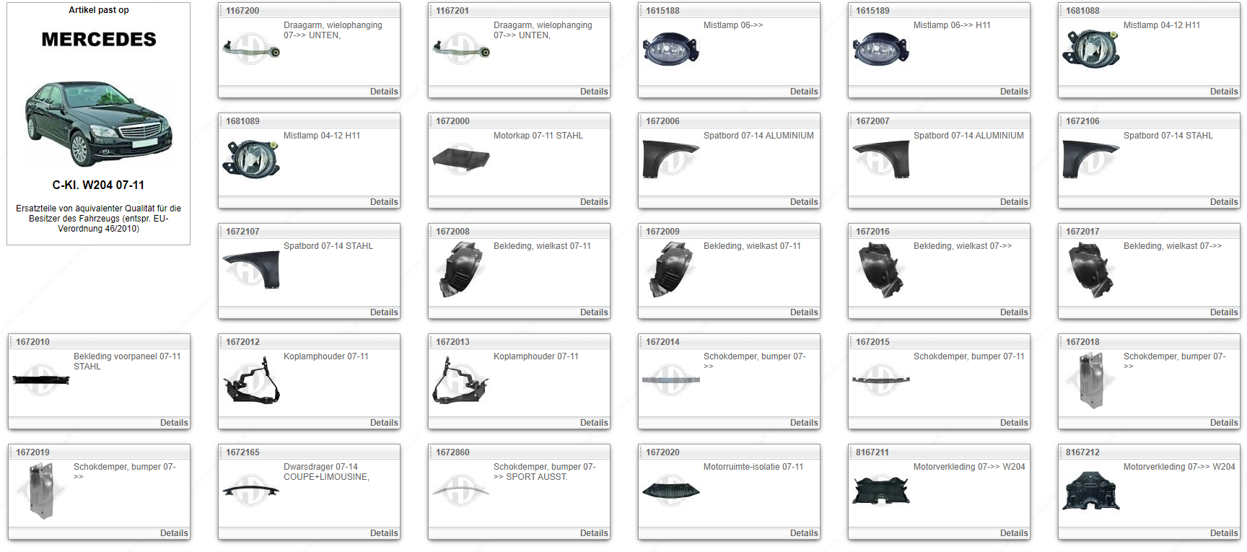Click Details under Motorverkleding 8167212
The height and width of the screenshot is (552, 1247).
(x=1224, y=533)
